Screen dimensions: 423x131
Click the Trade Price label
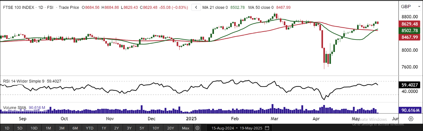tap(69, 7)
